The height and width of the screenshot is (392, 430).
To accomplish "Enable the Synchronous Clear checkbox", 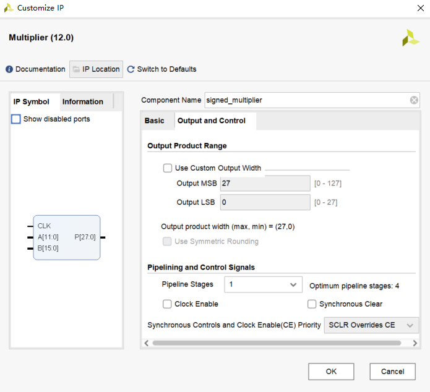I will point(312,304).
